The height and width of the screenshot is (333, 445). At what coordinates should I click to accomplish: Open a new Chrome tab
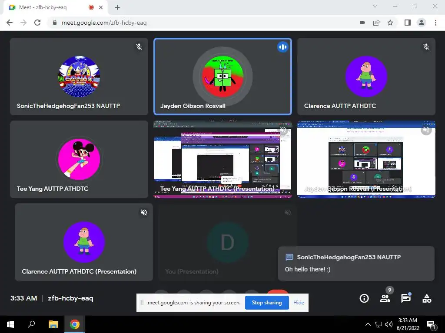[x=117, y=7]
